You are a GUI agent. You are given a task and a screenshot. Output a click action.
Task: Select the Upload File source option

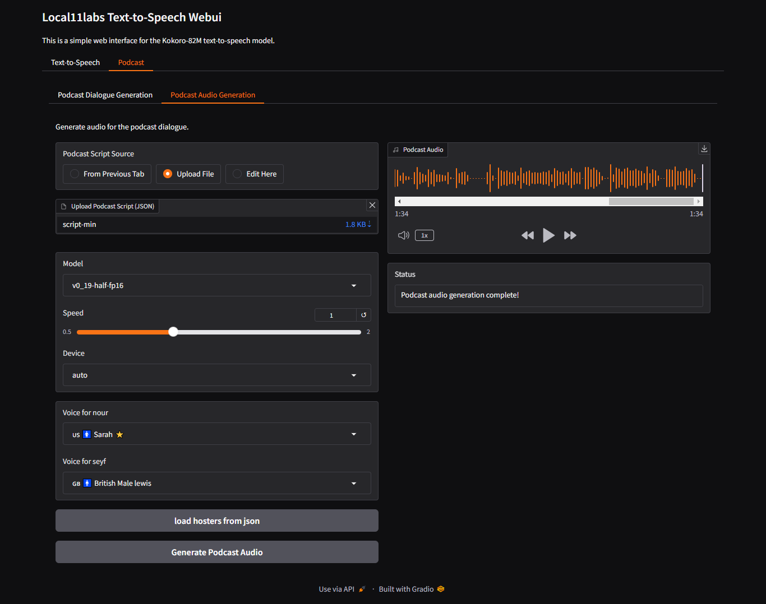coord(188,174)
